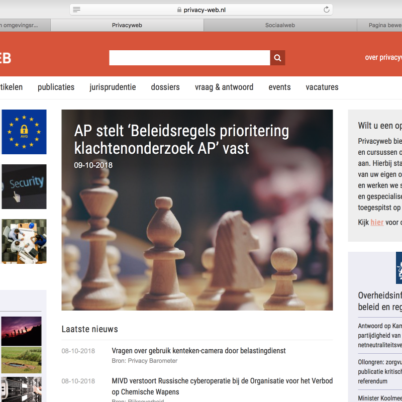Click the Privacyweb logo
Viewport: 402px width, 402px height.
click(x=6, y=58)
